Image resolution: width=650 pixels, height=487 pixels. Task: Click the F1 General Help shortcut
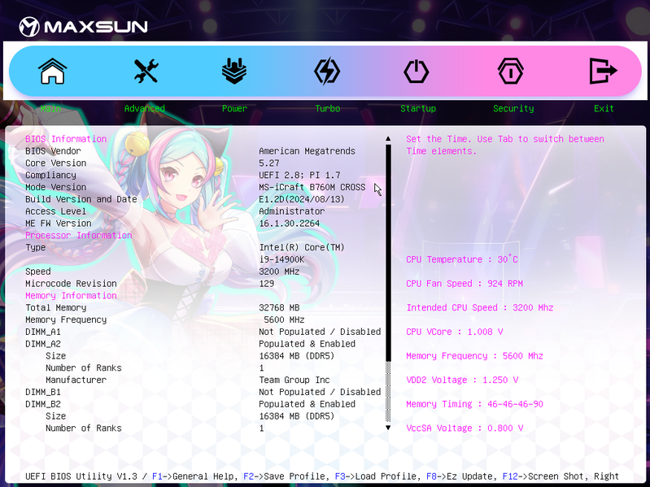(194, 476)
